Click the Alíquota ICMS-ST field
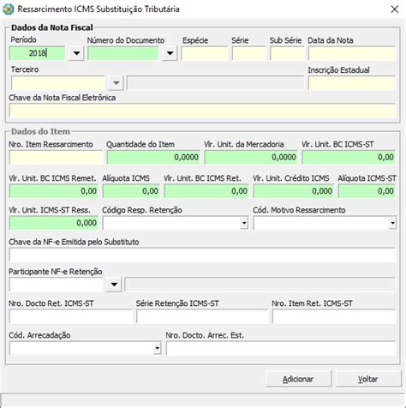This screenshot has height=408, width=406. [x=367, y=191]
